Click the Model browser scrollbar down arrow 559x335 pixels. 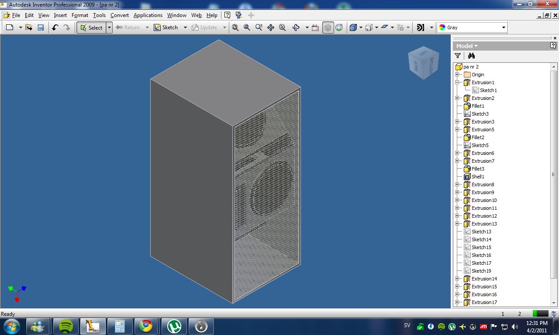point(554,303)
